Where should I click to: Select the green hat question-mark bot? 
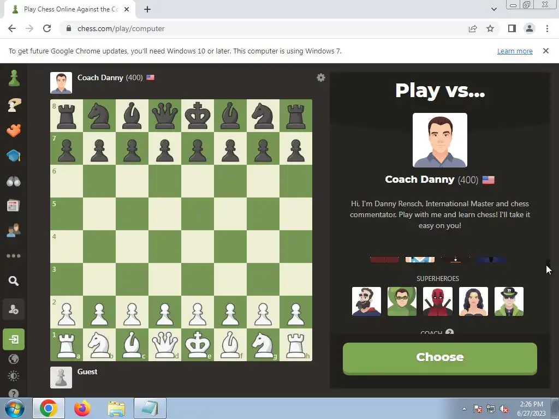[509, 301]
